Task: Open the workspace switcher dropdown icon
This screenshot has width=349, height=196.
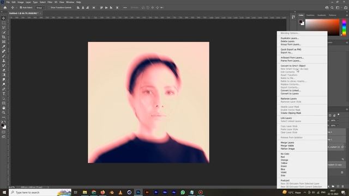Action: 338,8
